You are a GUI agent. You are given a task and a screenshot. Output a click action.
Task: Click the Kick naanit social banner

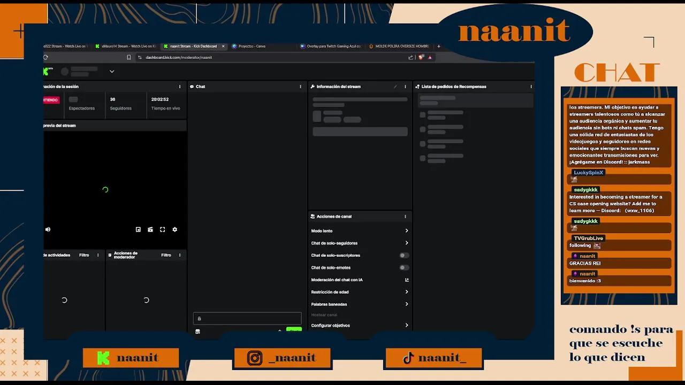coord(131,358)
